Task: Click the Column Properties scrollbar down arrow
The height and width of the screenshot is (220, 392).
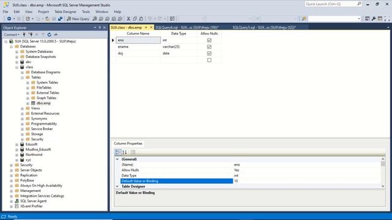Action: pyautogui.click(x=383, y=186)
